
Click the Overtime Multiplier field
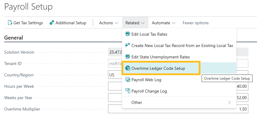pos(178,109)
